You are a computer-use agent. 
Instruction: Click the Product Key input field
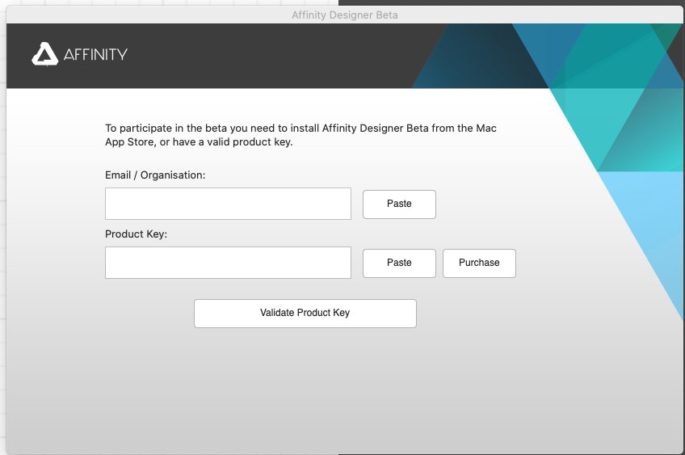[x=228, y=263]
